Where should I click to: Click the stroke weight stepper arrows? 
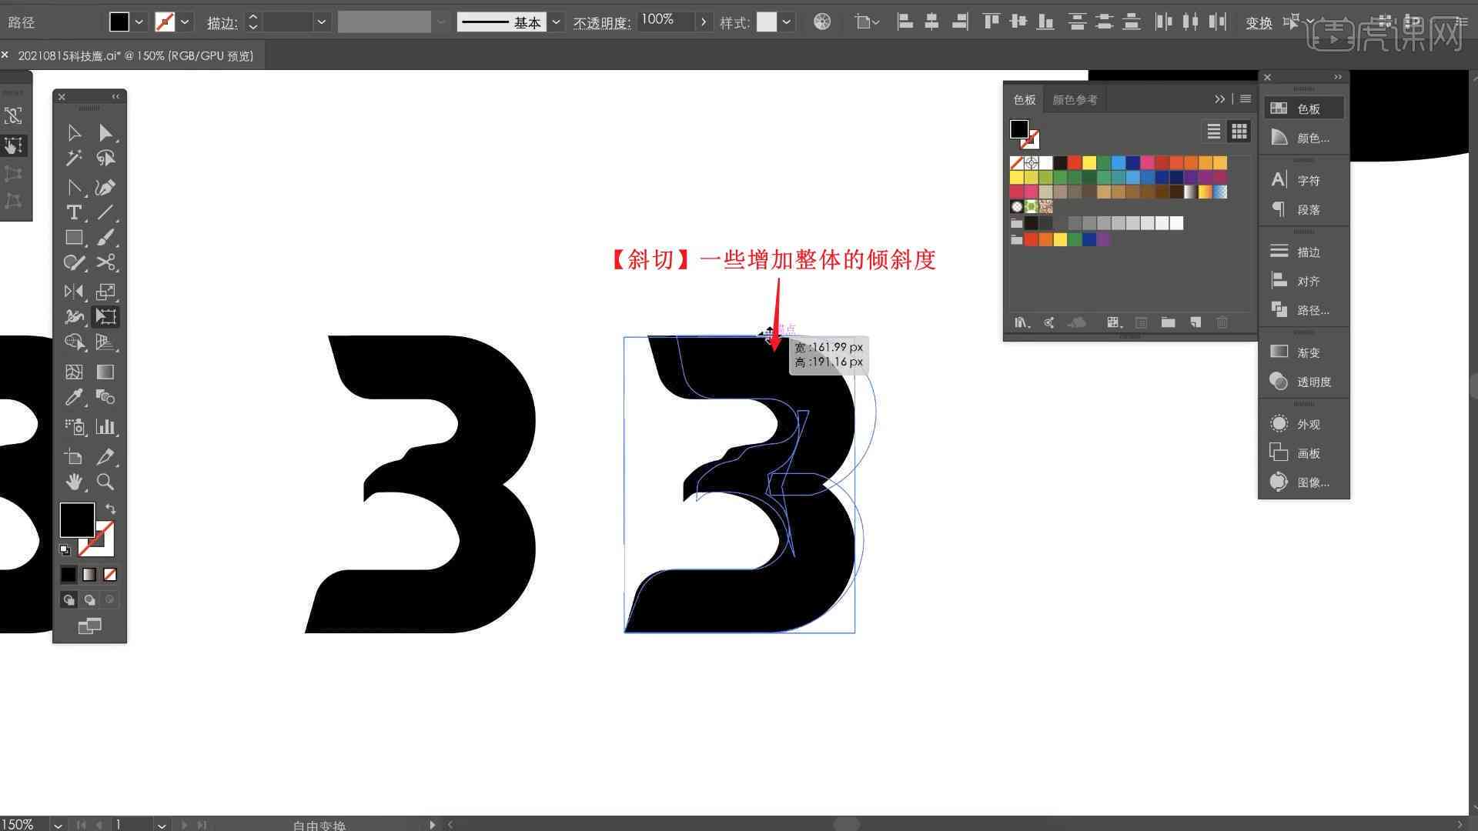point(252,22)
